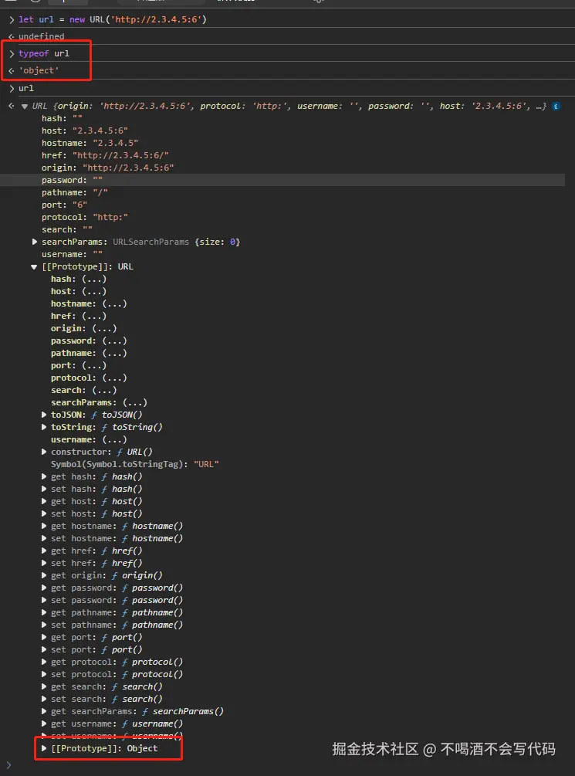This screenshot has width=575, height=776.
Task: Expand the toJSON function entry
Action: click(44, 415)
